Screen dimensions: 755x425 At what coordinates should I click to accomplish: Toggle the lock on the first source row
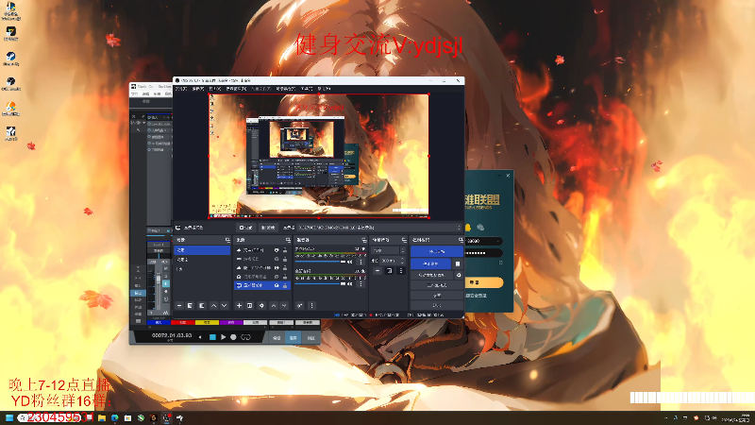point(285,250)
